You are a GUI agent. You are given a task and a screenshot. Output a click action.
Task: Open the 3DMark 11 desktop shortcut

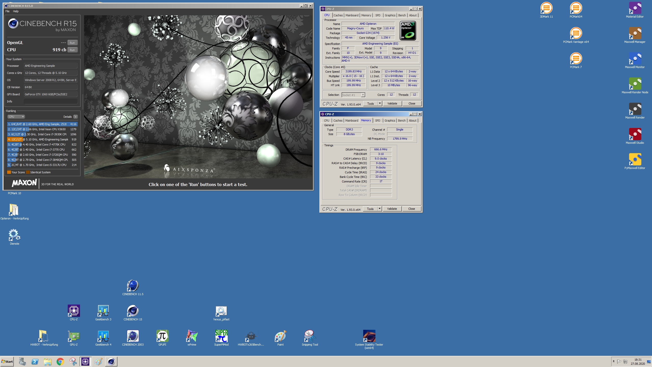point(546,10)
